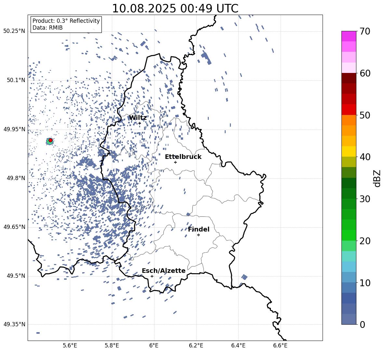This screenshot has width=385, height=352.
Task: Click the '6.2°E' longitude label
Action: click(x=196, y=345)
